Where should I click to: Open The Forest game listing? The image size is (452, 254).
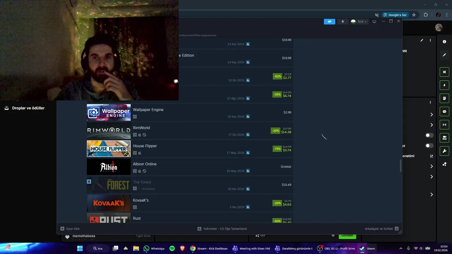190,185
